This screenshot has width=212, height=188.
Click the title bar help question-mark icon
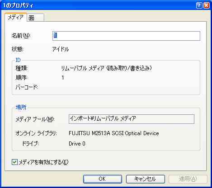[x=199, y=5]
